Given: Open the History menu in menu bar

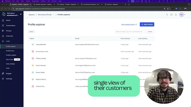Looking at the screenshot, I should pos(28,1).
